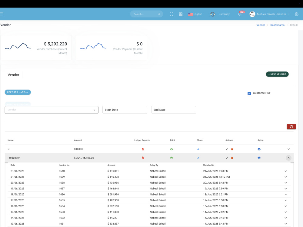303x227 pixels.
Task: Open the Vendor selection dropdown
Action: [x=52, y=110]
